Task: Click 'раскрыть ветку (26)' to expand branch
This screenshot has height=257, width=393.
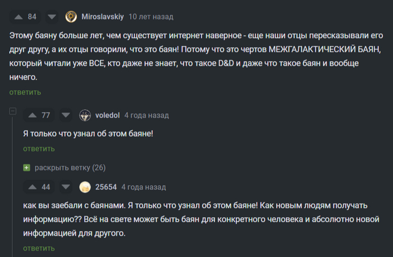Action: (x=70, y=168)
